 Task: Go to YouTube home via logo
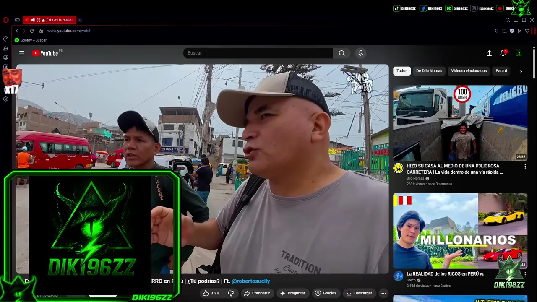(x=45, y=53)
